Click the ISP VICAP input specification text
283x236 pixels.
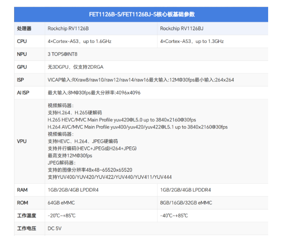pos(141,80)
